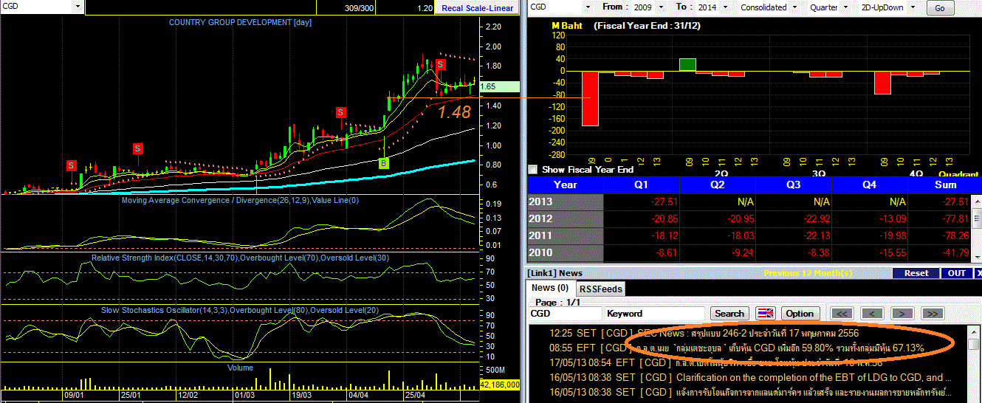The width and height of the screenshot is (982, 403).
Task: Toggle Show Fiscal Year End checkbox
Action: (532, 169)
